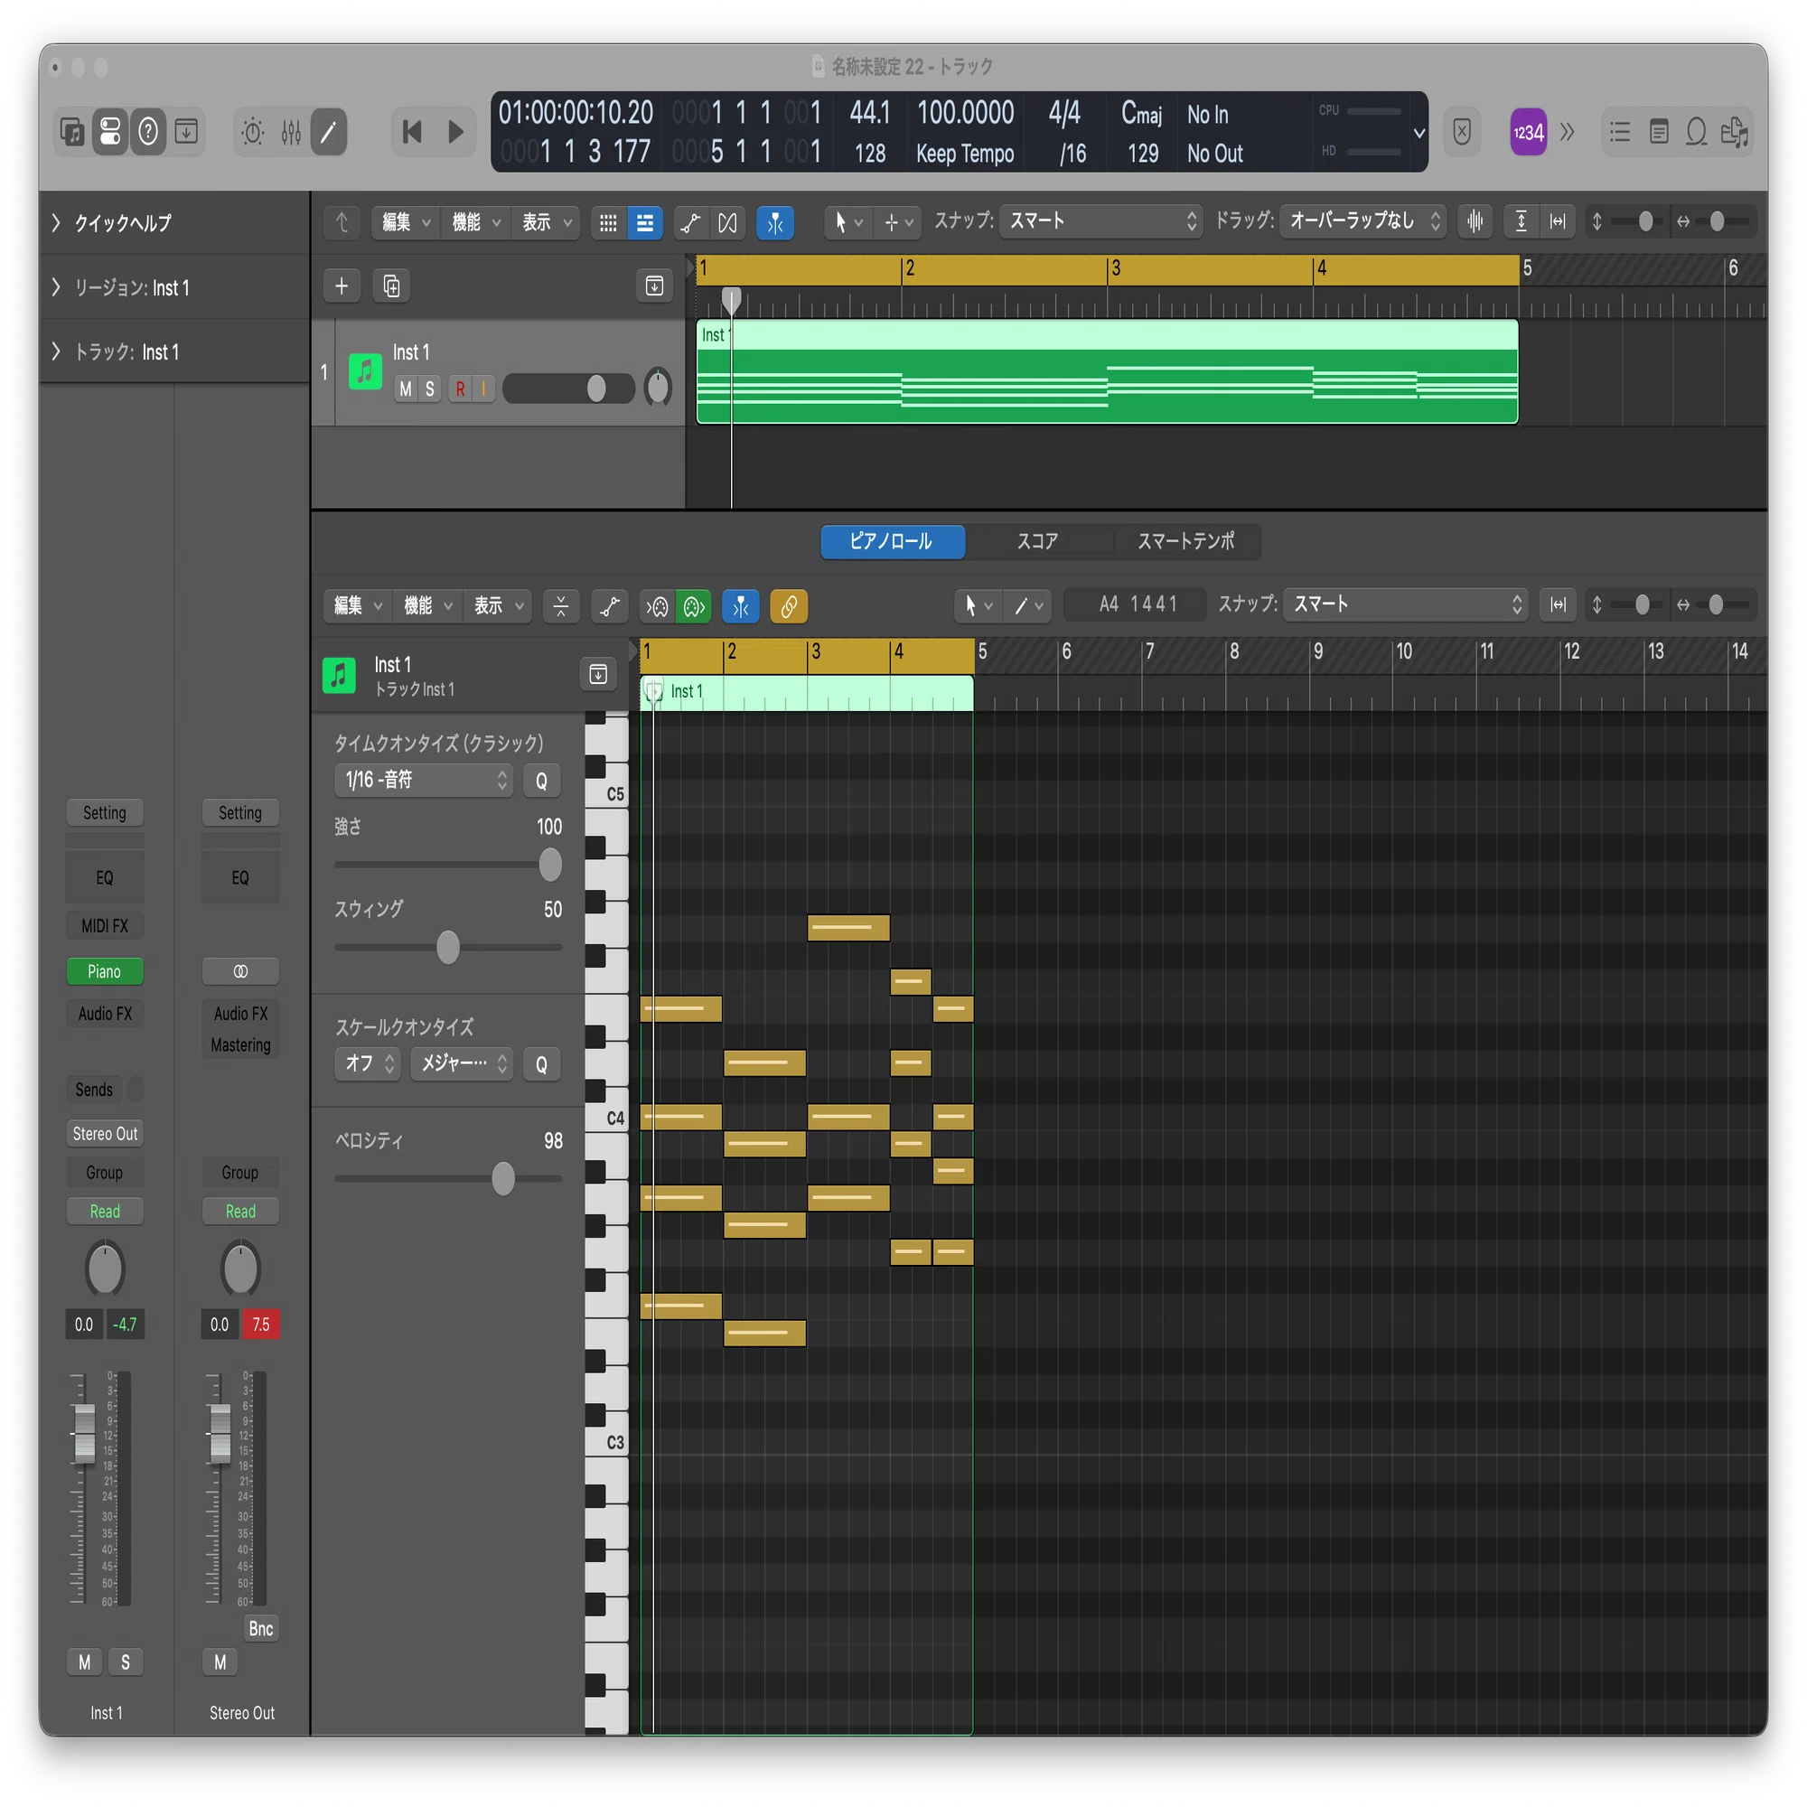The image size is (1807, 1807).
Task: Click Inst 1 channel Setting button
Action: point(105,813)
